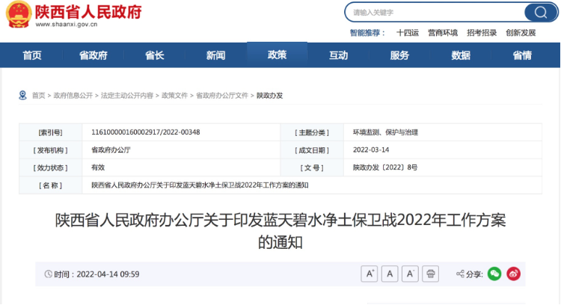This screenshot has height=305, width=561.
Task: Open the 首页 navigation tab
Action: [31, 55]
